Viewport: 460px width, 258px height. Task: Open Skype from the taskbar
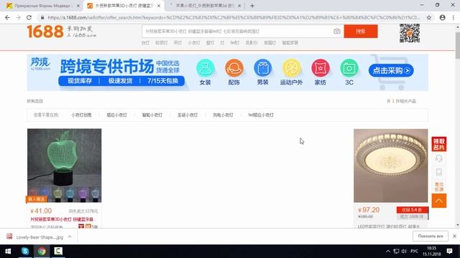[25, 252]
